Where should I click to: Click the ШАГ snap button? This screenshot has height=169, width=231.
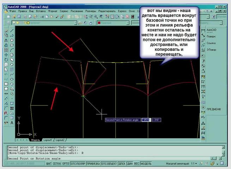48,164
